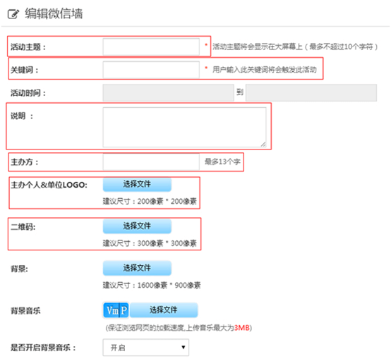Image resolution: width=391 pixels, height=361 pixels.
Task: Click the edit pencil icon beside 编辑微信墙
Action: pos(13,14)
